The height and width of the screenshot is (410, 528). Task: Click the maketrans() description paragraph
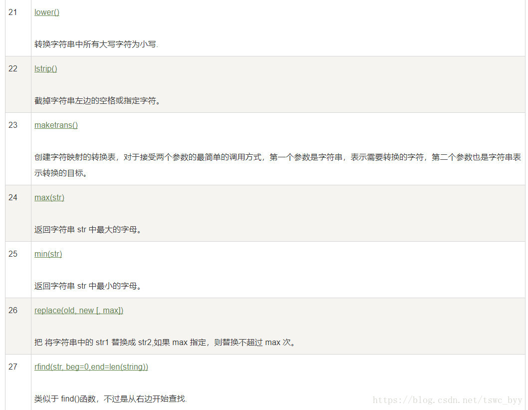(x=278, y=165)
